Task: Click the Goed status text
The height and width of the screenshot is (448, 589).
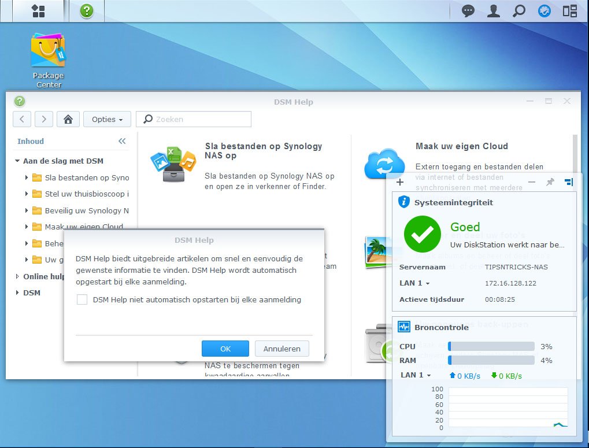Action: point(465,227)
